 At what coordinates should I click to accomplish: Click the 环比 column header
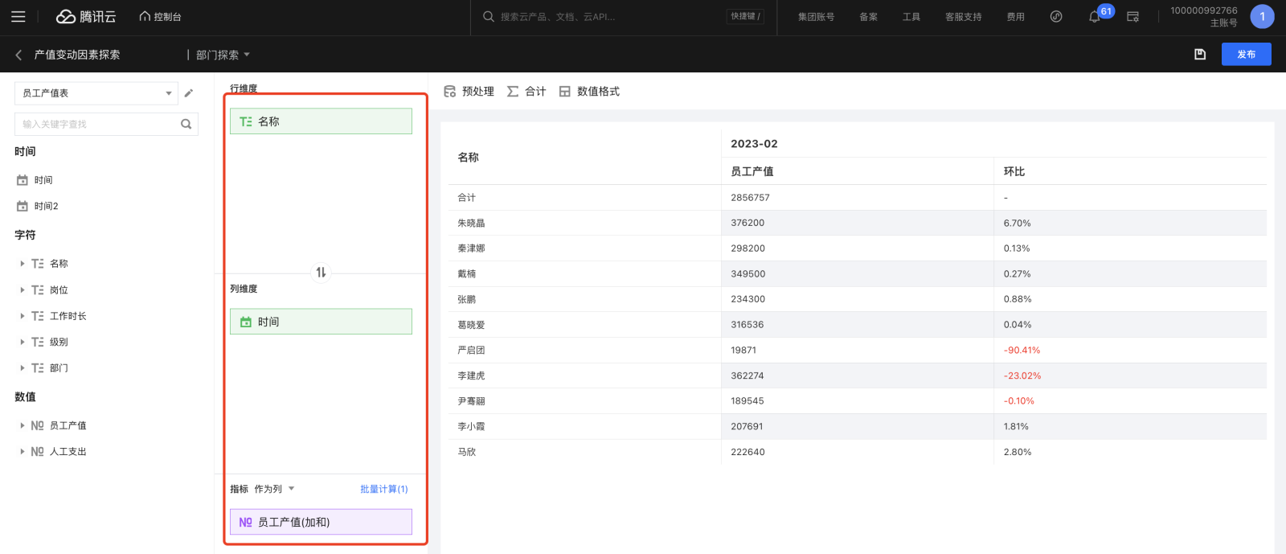(1014, 171)
